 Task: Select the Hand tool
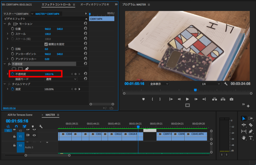(244, 138)
